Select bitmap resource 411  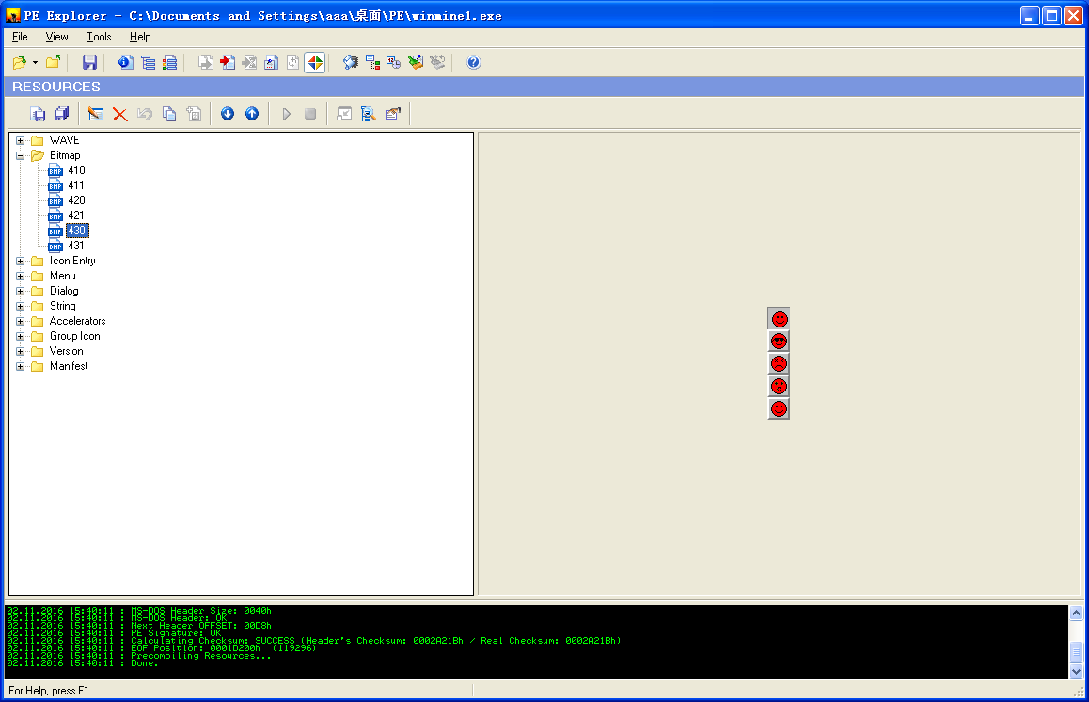tap(76, 185)
